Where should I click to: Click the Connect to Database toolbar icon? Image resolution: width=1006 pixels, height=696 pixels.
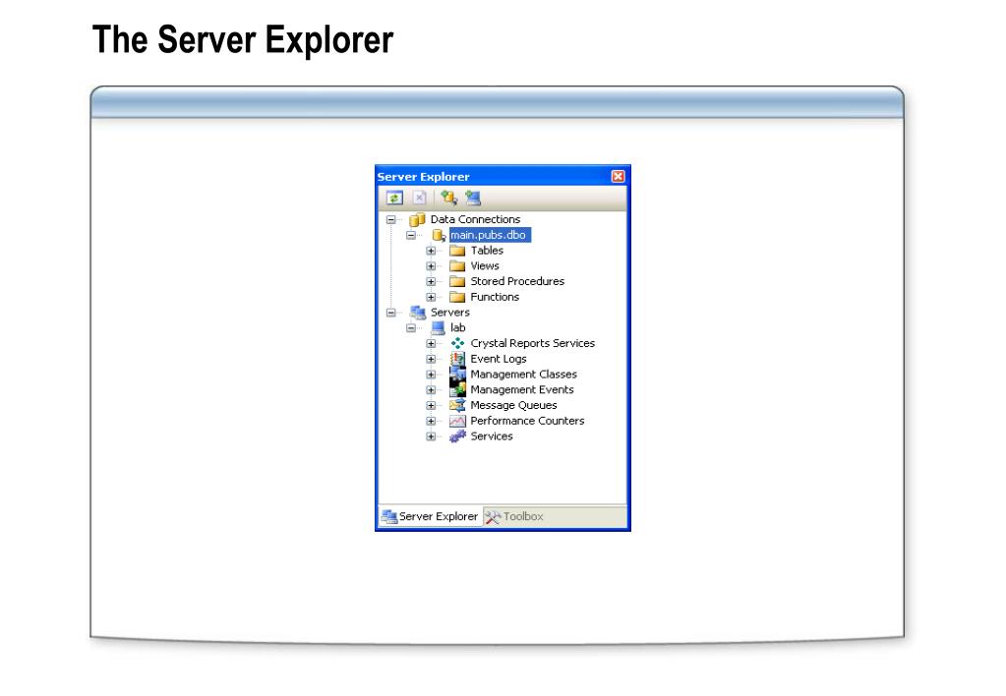pyautogui.click(x=448, y=199)
